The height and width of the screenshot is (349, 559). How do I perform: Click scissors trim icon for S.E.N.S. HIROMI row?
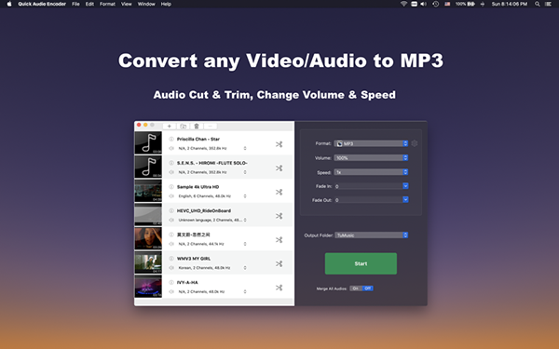[279, 168]
